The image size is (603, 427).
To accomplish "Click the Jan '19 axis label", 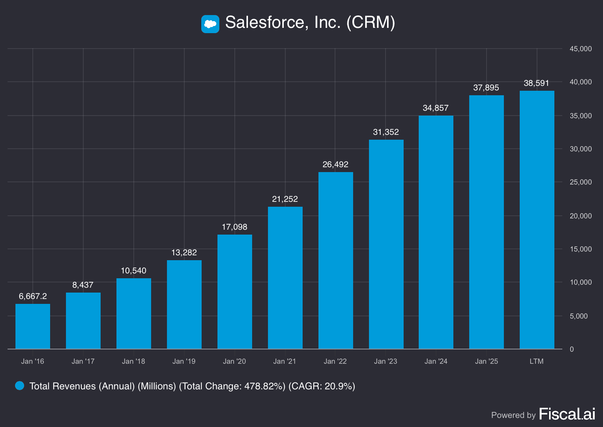I will (184, 361).
